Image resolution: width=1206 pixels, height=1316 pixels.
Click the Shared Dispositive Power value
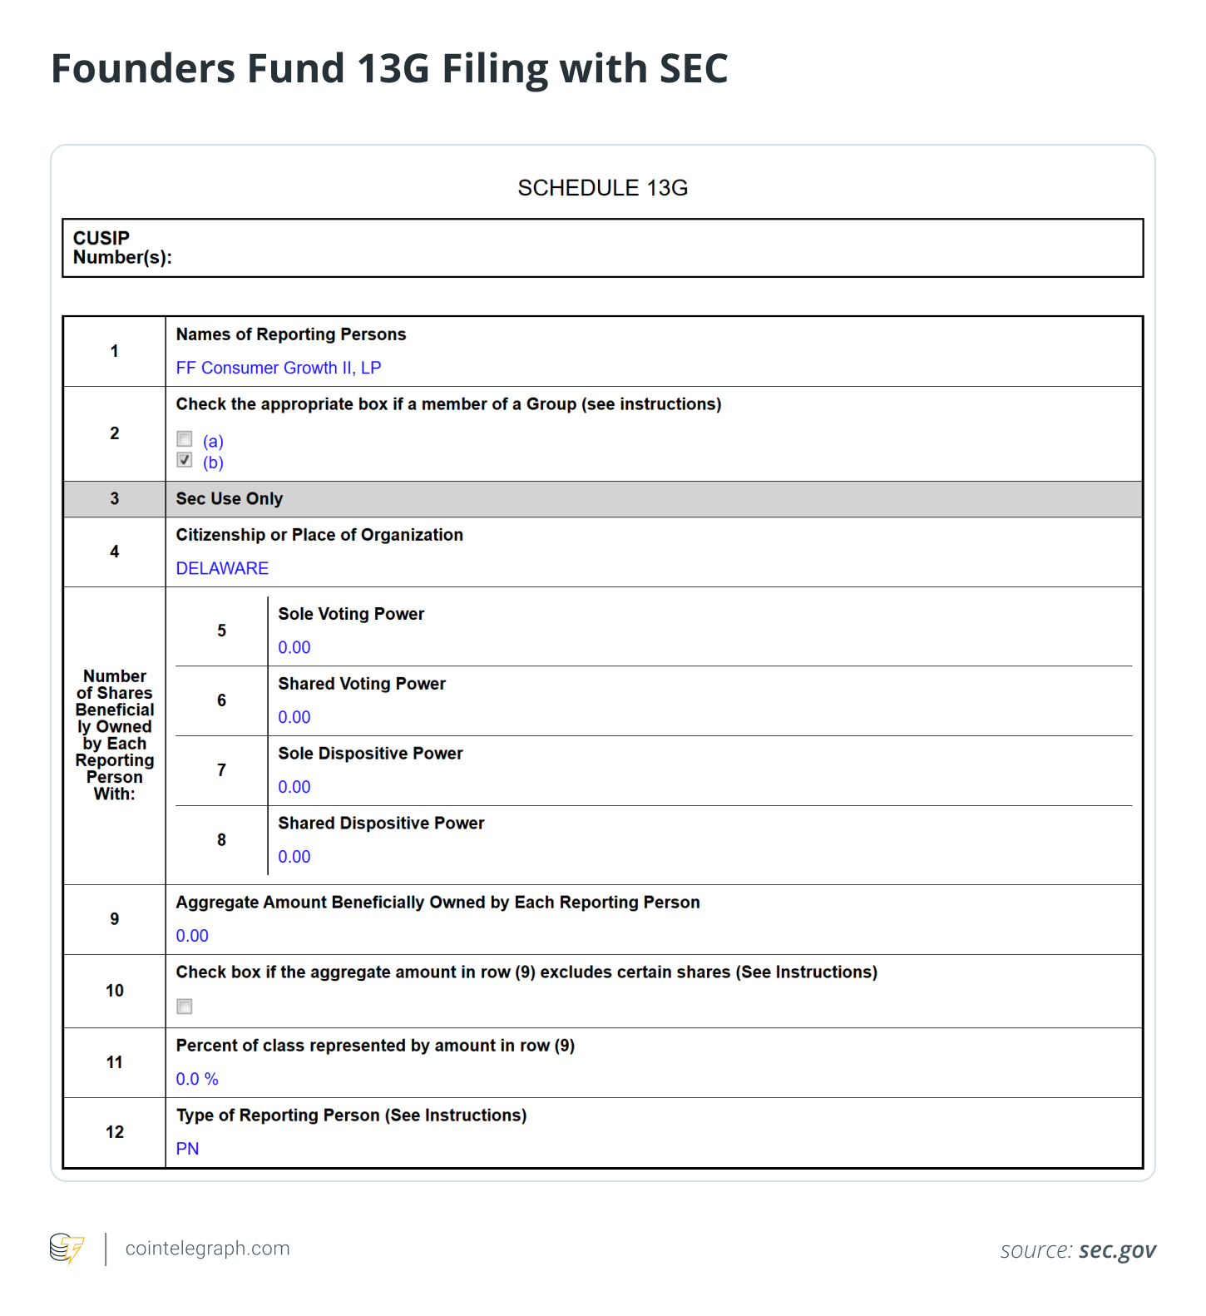tap(294, 857)
